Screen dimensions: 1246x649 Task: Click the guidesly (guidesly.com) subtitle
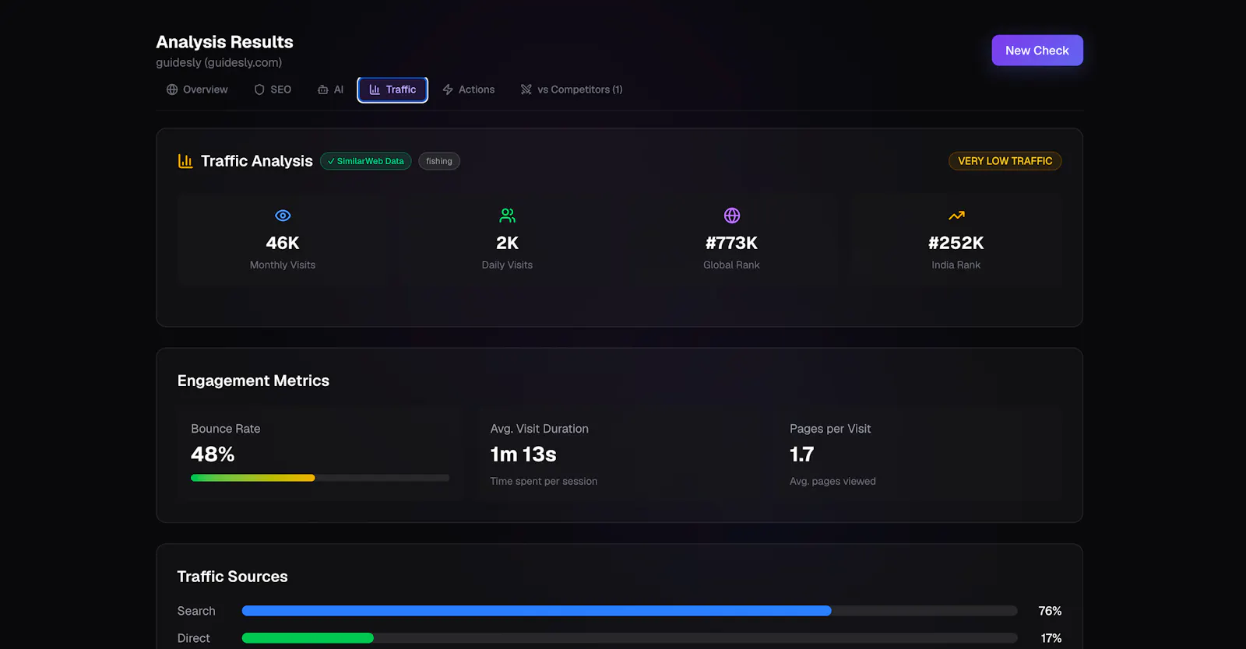219,62
